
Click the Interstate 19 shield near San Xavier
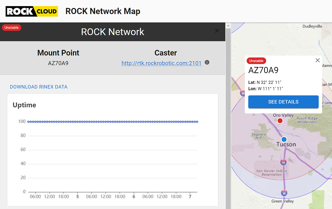point(283,162)
